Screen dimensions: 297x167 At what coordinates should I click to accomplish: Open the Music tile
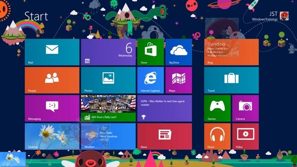218,136
